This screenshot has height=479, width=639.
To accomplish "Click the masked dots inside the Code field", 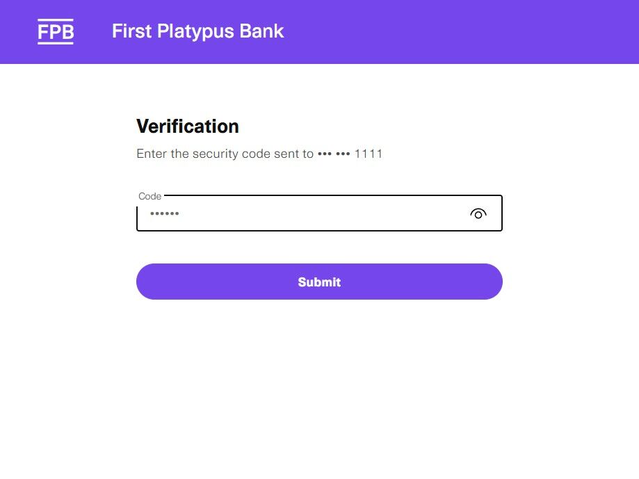I will (165, 214).
